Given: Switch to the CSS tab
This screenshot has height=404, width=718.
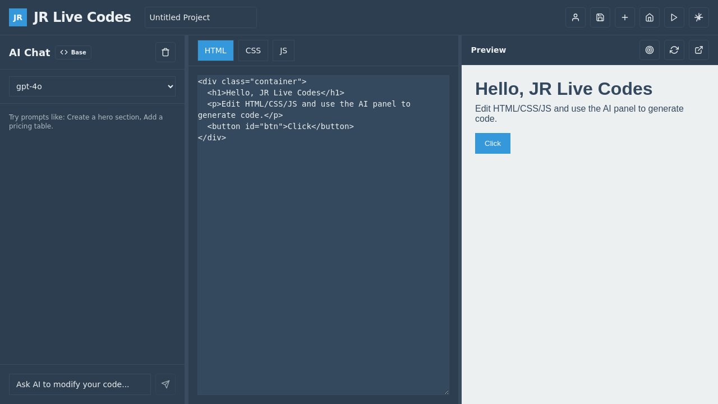Looking at the screenshot, I should tap(253, 50).
